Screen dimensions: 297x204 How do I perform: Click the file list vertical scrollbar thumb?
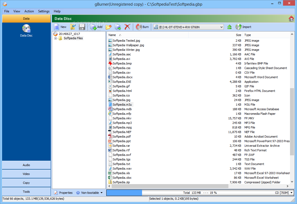pyautogui.click(x=292, y=122)
